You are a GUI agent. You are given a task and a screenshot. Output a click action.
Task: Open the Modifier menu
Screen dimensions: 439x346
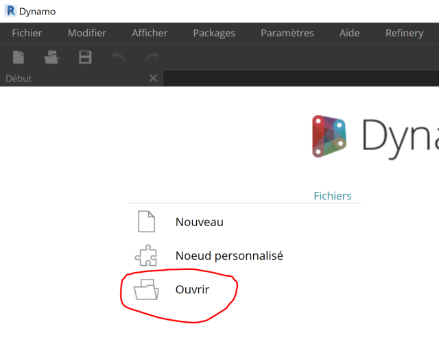[87, 33]
